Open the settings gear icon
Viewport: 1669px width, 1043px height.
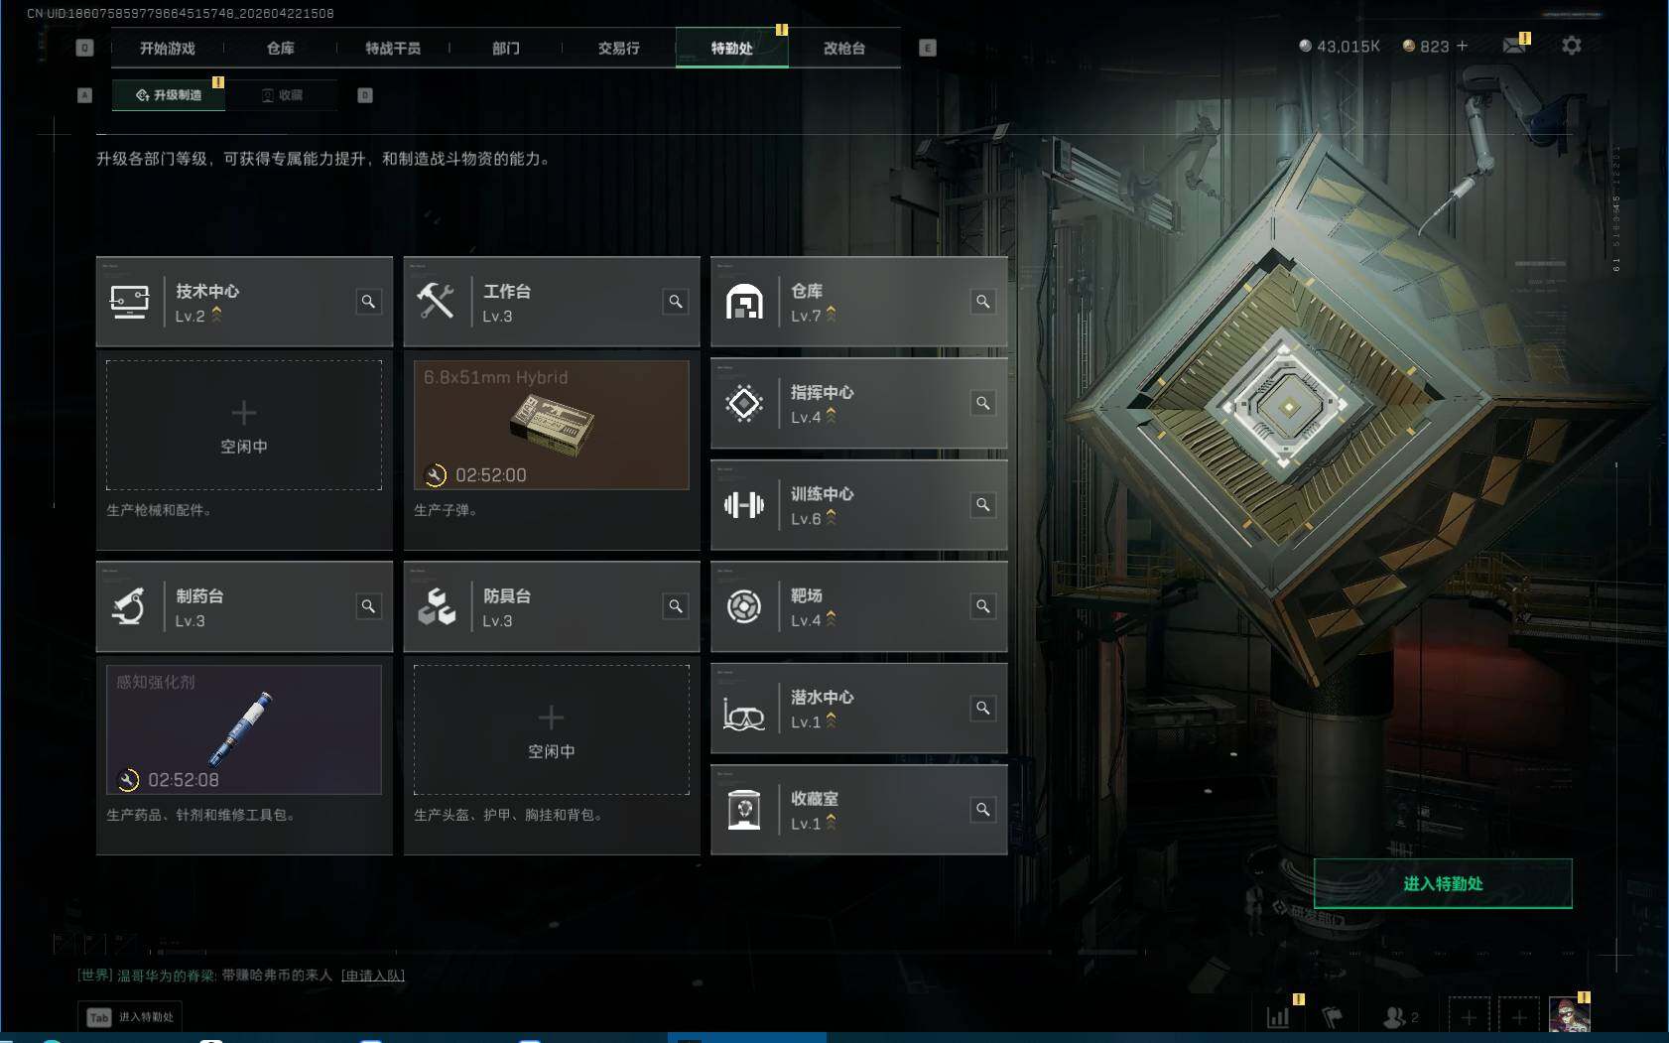[x=1571, y=46]
